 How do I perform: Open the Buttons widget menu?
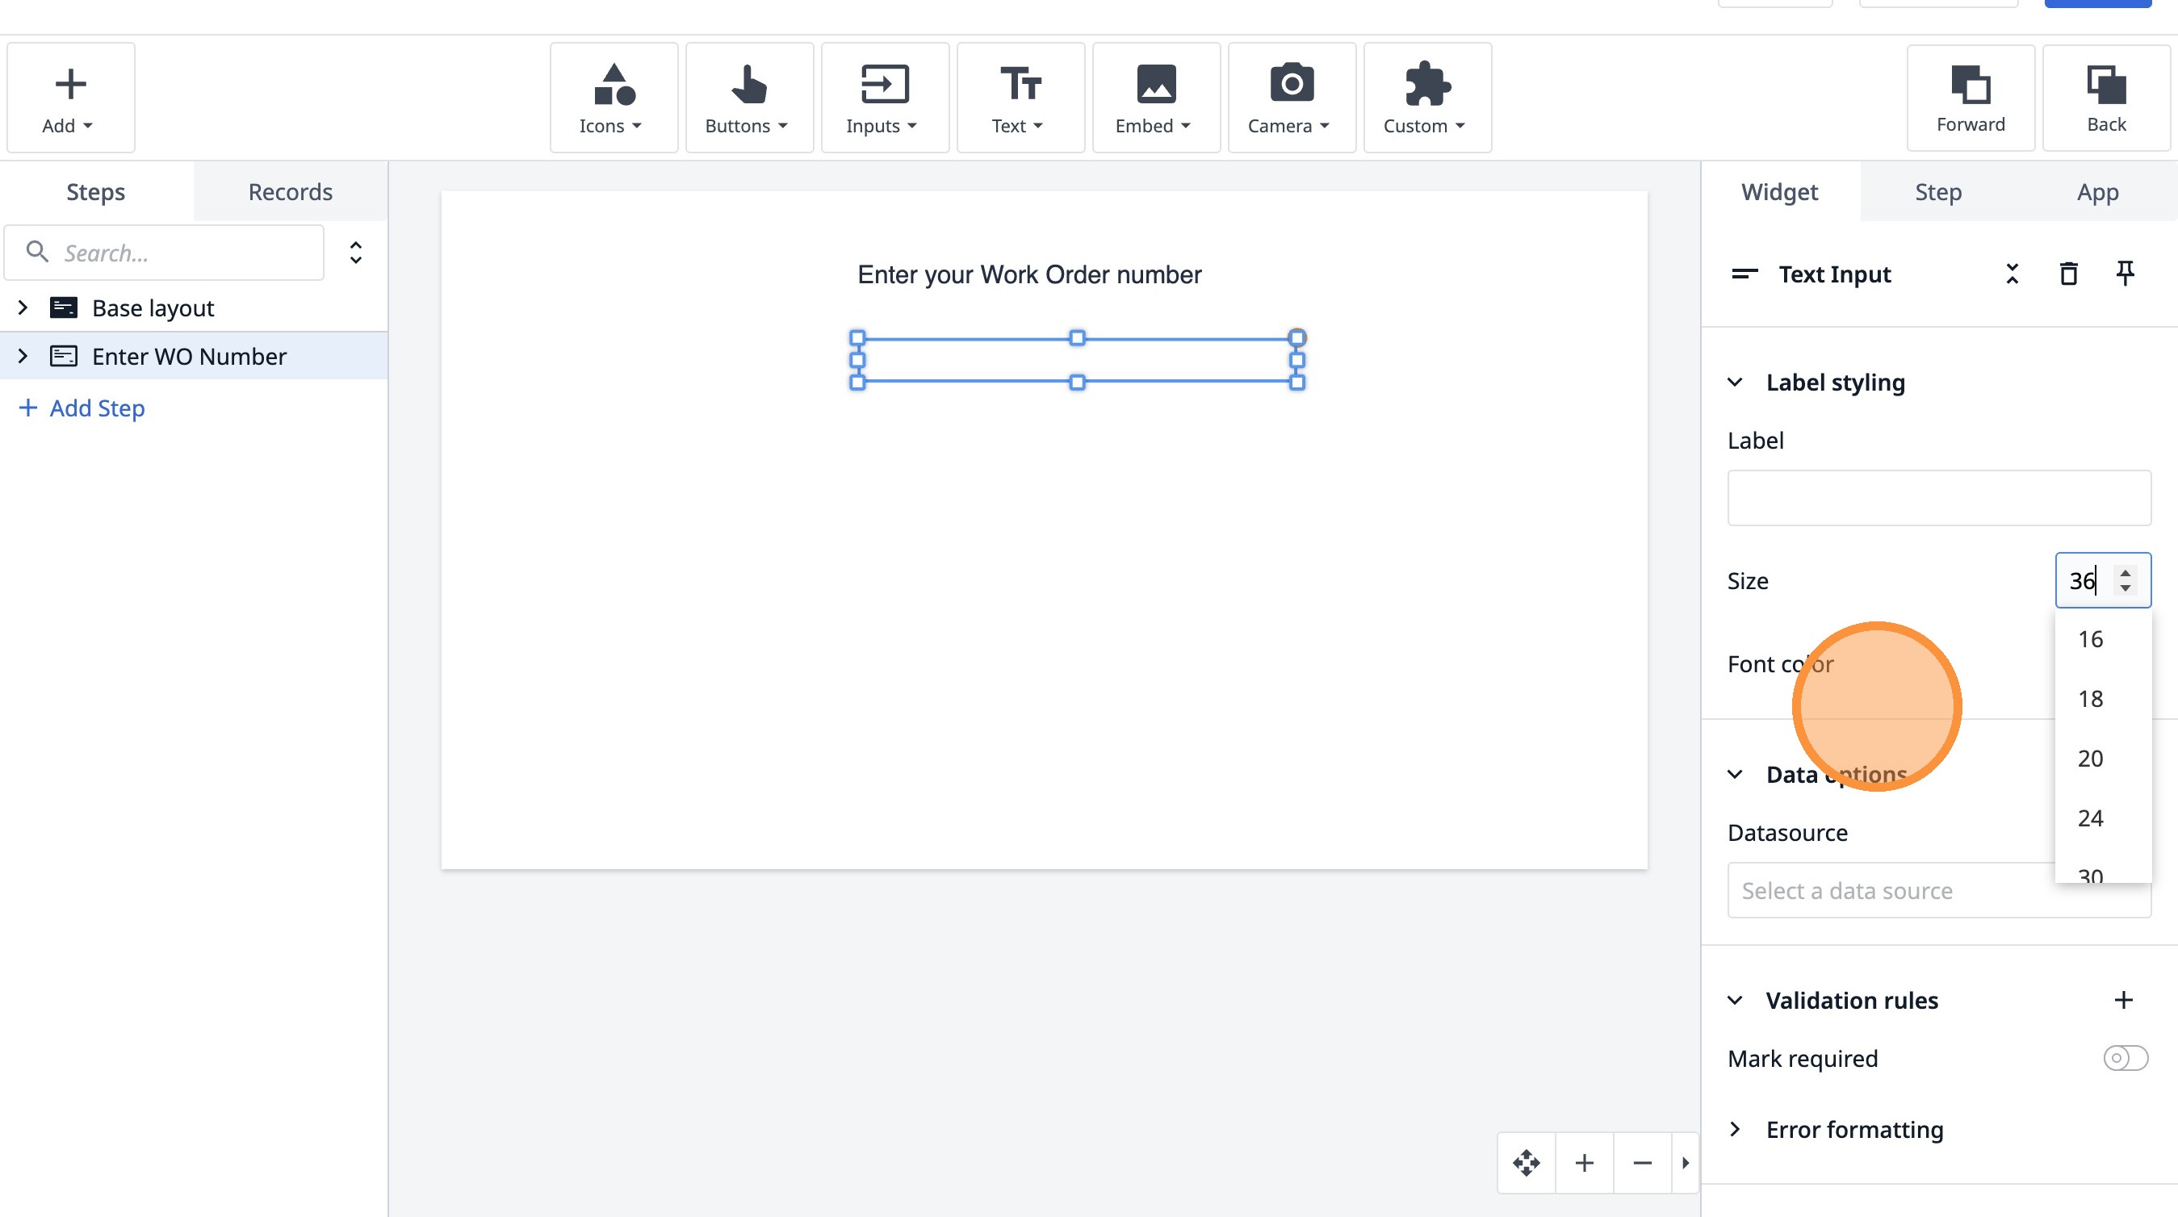click(748, 98)
